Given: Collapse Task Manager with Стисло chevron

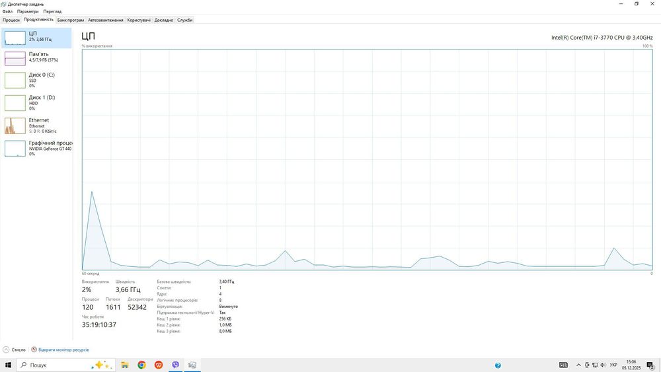Looking at the screenshot, I should pos(6,350).
